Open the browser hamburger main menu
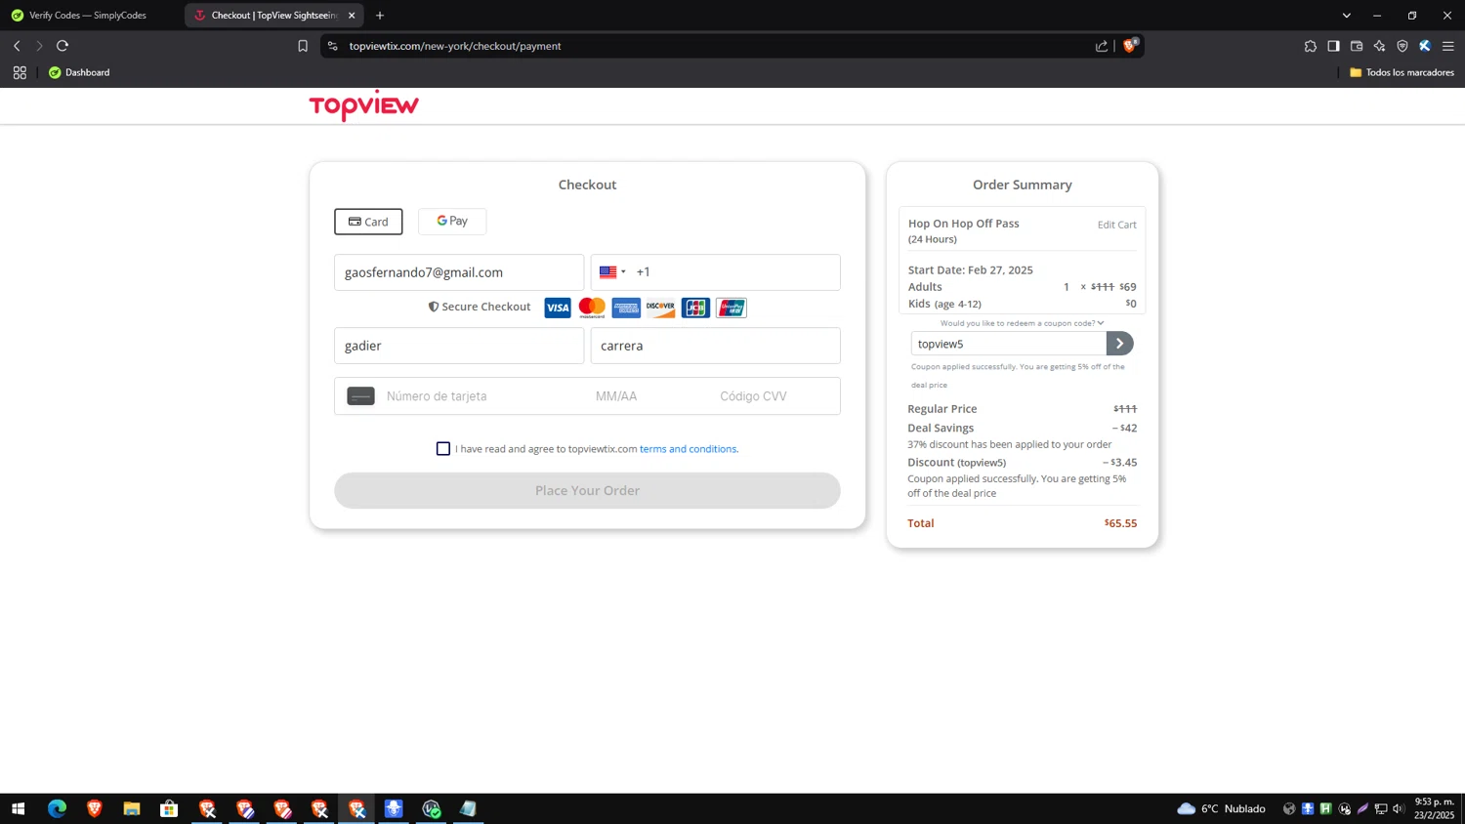 [x=1448, y=46]
